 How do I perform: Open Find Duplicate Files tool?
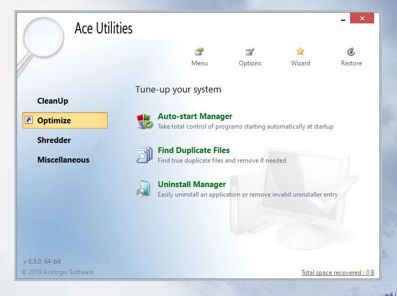[x=193, y=150]
